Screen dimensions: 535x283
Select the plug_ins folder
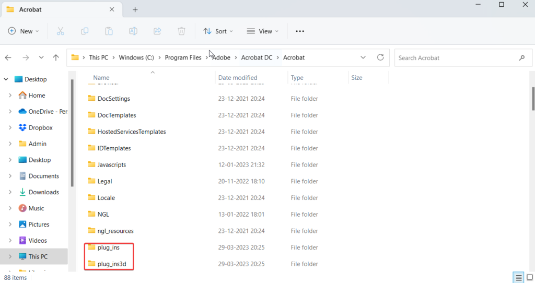coord(108,247)
